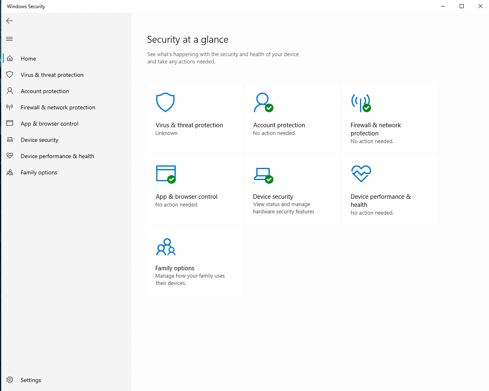The height and width of the screenshot is (391, 489).
Task: Open App & browser control window tile icon
Action: click(x=166, y=174)
